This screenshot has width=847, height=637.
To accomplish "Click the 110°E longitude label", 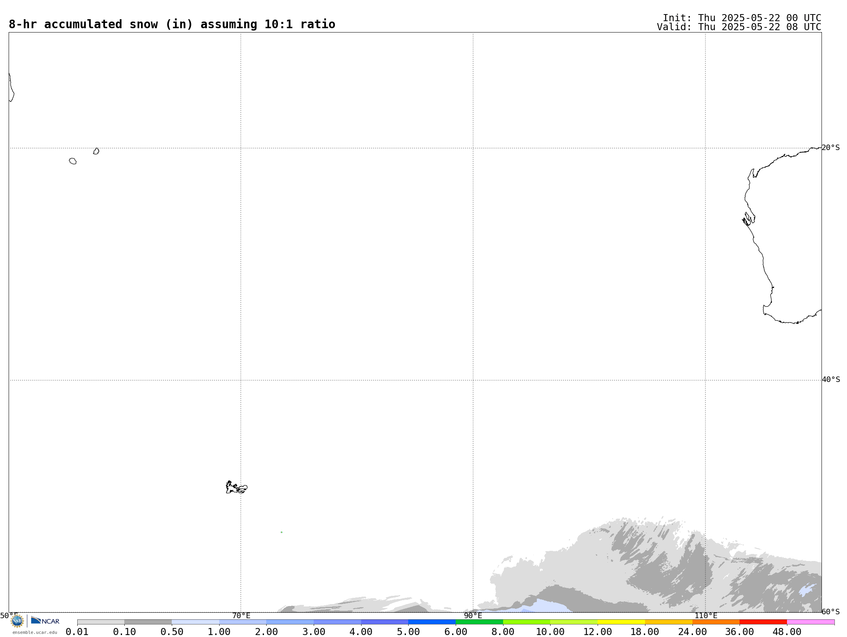I will click(x=706, y=615).
